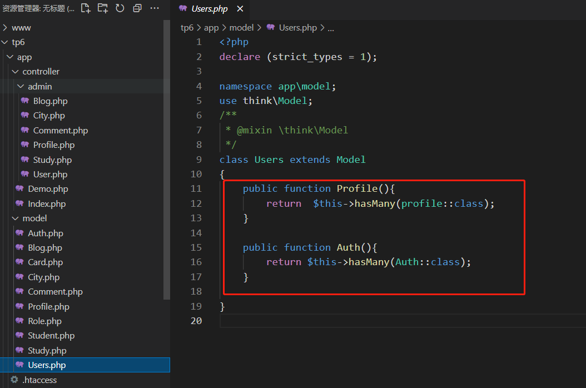Open City.php in model folder
Screen dimensions: 586x388
[44, 277]
